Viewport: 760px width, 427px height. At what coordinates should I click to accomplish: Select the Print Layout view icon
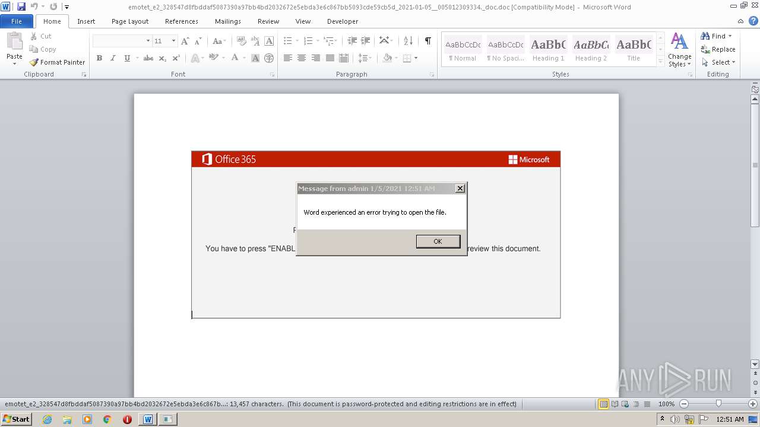(x=604, y=404)
